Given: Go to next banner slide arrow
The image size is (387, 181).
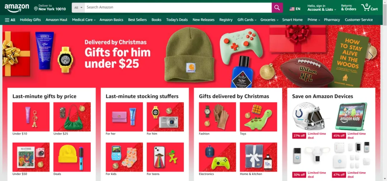Looking at the screenshot, I should tap(371, 56).
